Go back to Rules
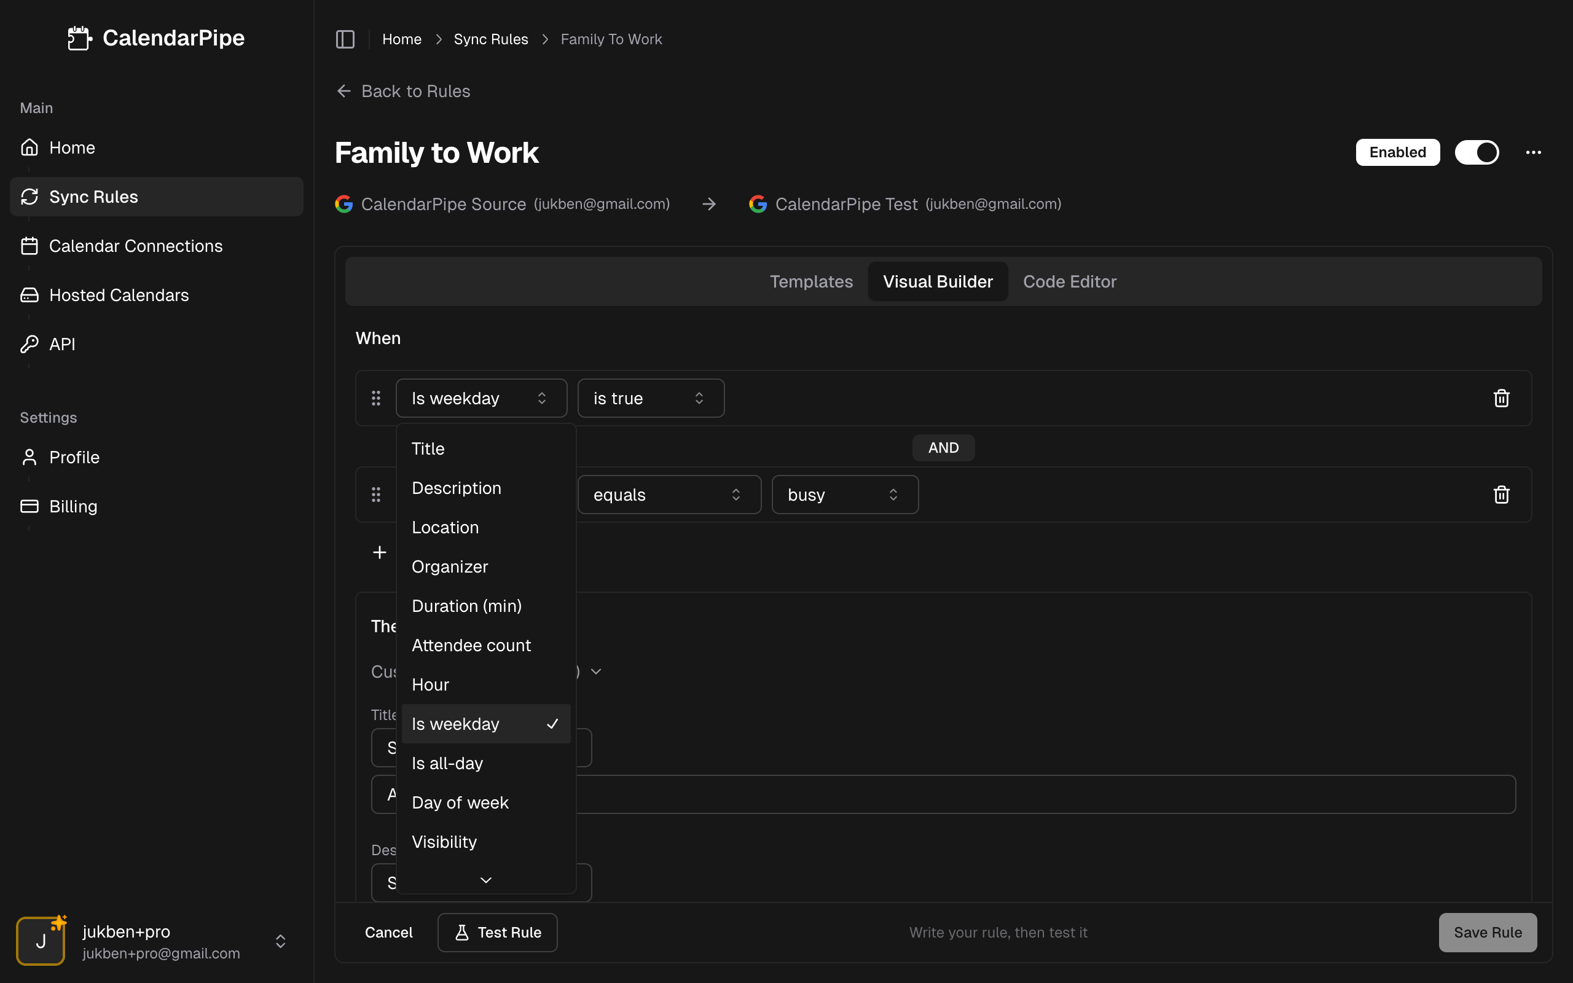 [403, 91]
